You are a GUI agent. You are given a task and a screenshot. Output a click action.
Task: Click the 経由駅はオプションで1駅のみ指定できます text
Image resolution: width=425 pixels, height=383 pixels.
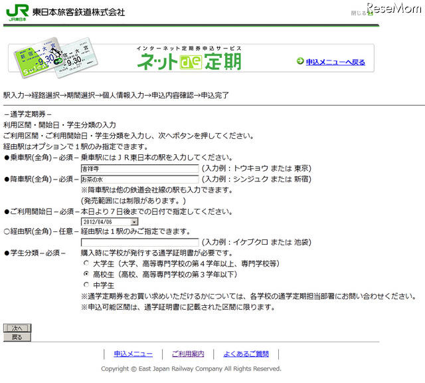(x=76, y=146)
